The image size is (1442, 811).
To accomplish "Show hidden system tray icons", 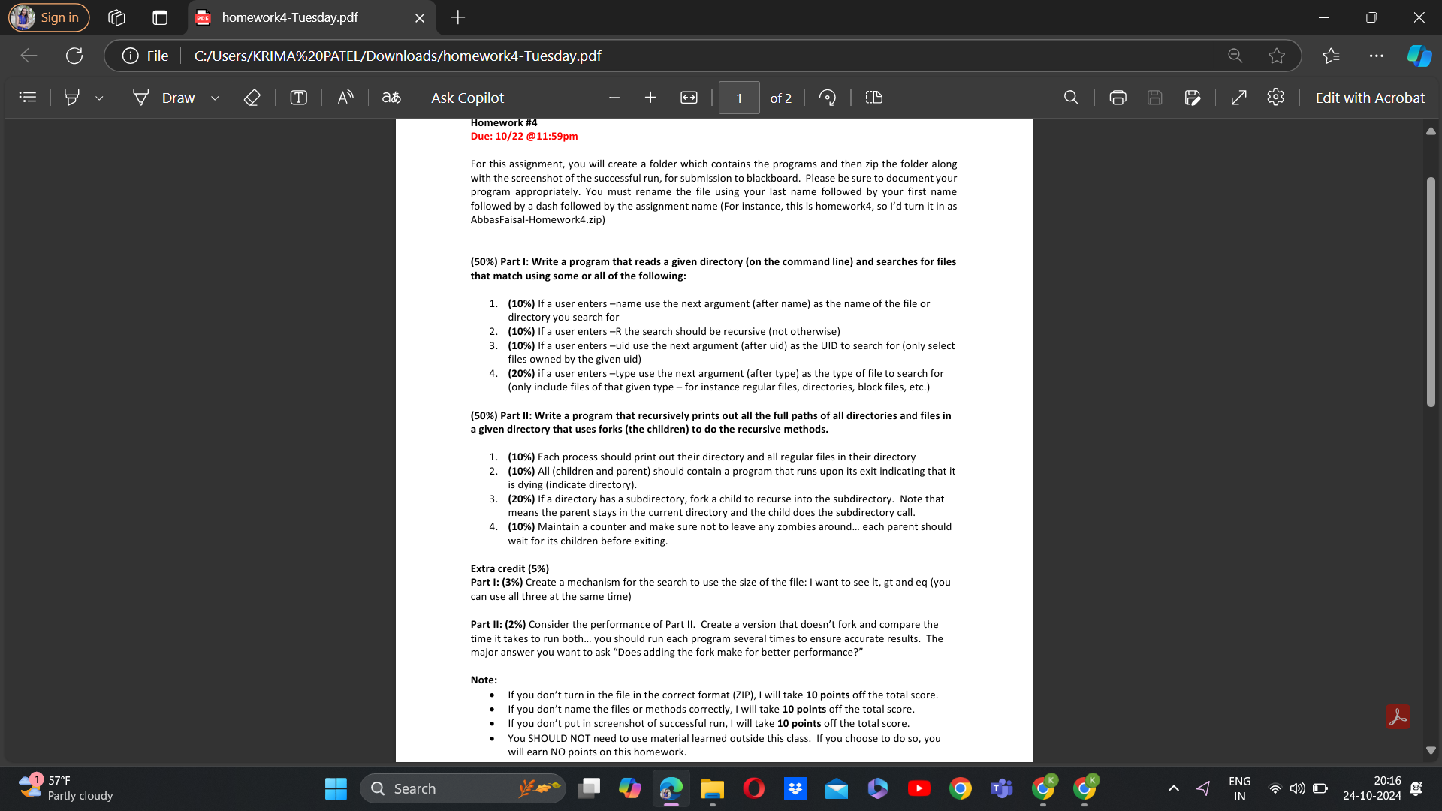I will [x=1174, y=788].
